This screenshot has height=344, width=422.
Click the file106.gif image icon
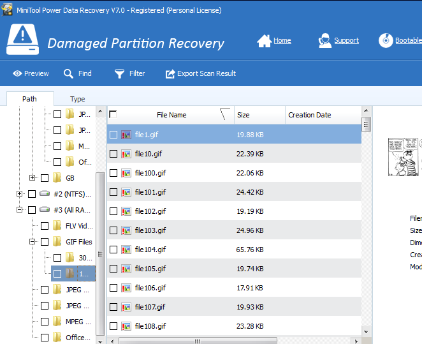[126, 288]
